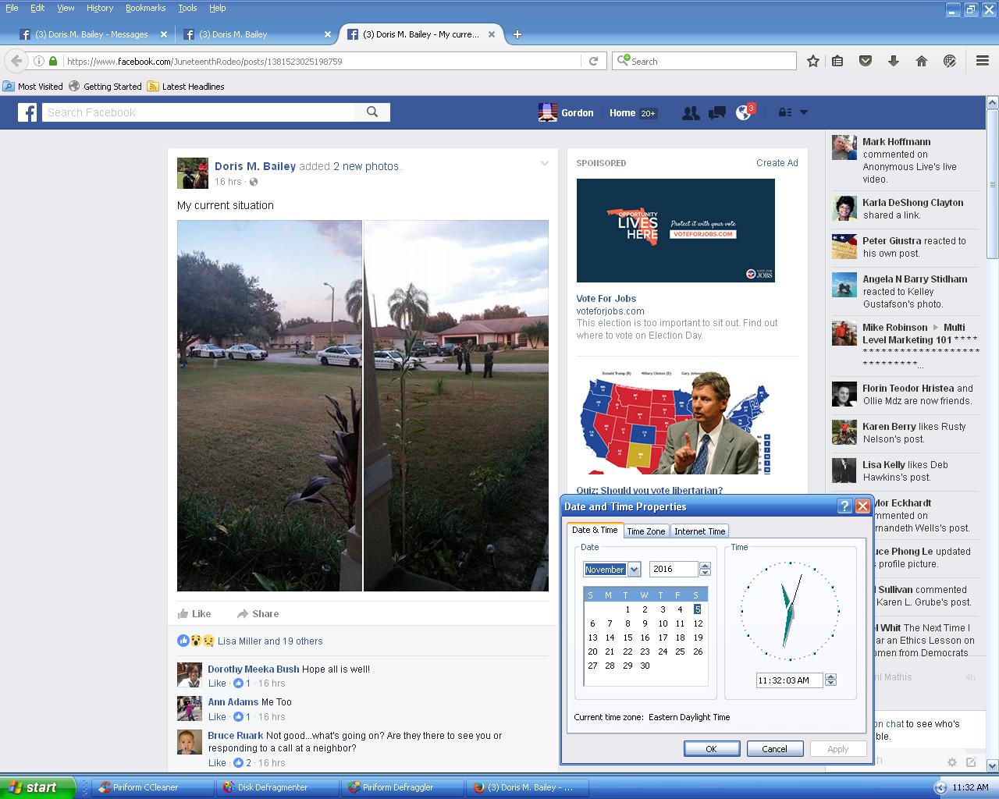This screenshot has width=999, height=799.
Task: Switch to the Time Zone tab
Action: click(645, 531)
